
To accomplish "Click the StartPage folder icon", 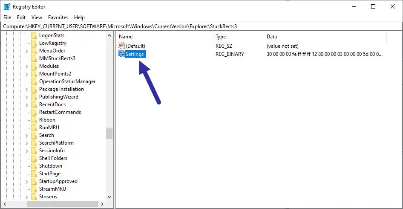I will (34, 174).
